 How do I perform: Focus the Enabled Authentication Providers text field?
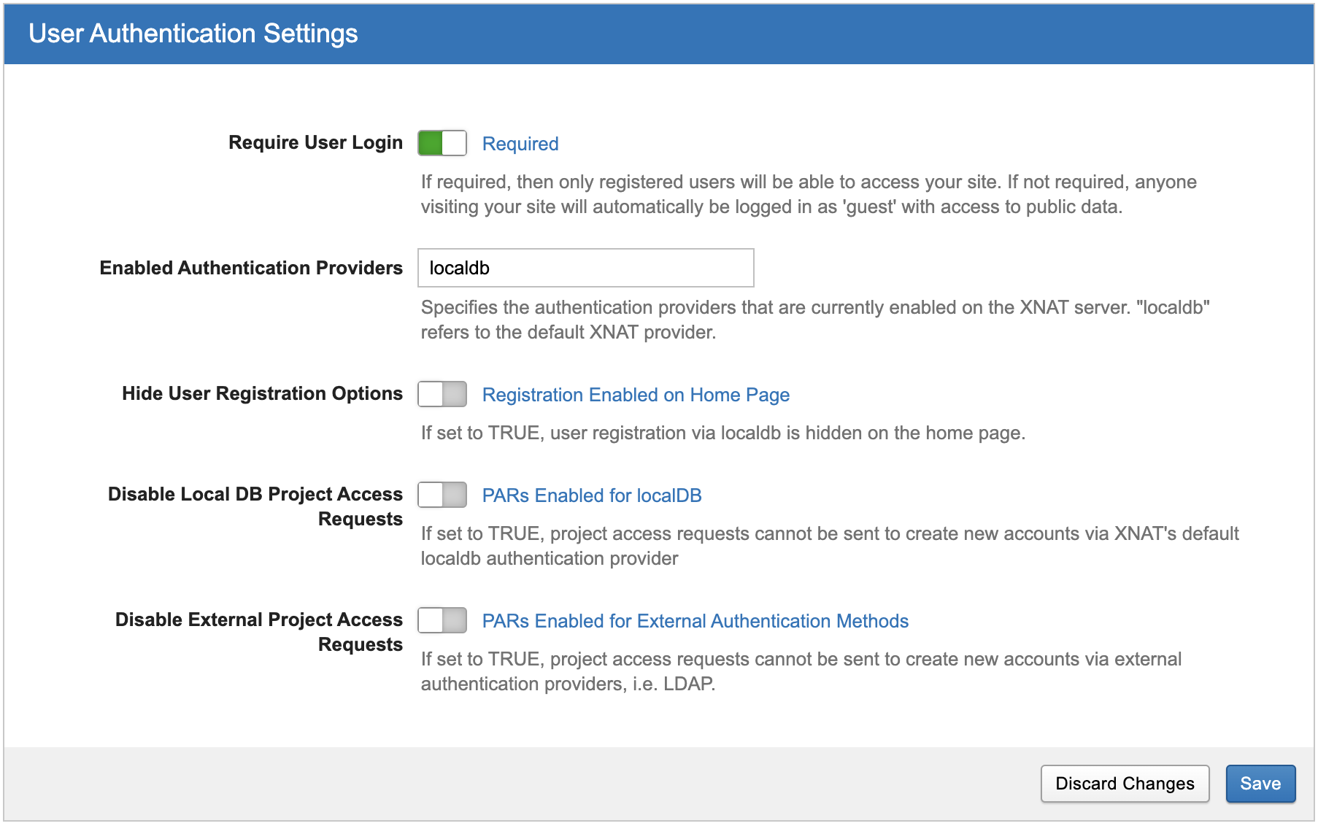click(585, 268)
